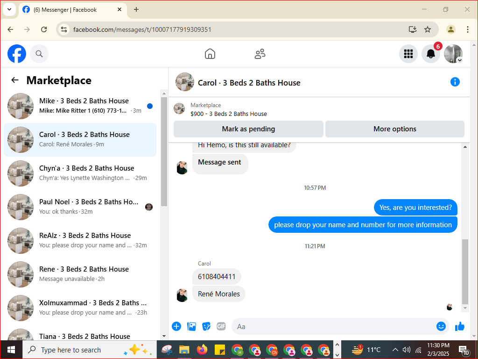Click the René Morales message bubble

(x=218, y=294)
